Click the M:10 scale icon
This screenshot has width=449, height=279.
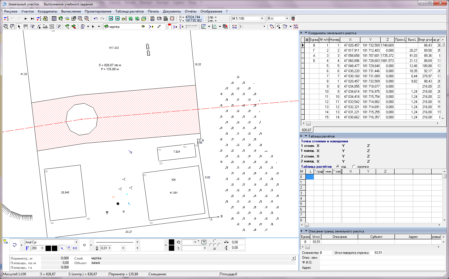click(234, 27)
